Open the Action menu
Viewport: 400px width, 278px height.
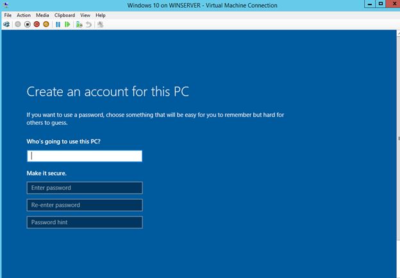coord(24,15)
